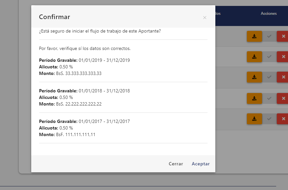Confirm the workflow with Aceptar
Viewport: 288px width, 190px height.
point(201,164)
